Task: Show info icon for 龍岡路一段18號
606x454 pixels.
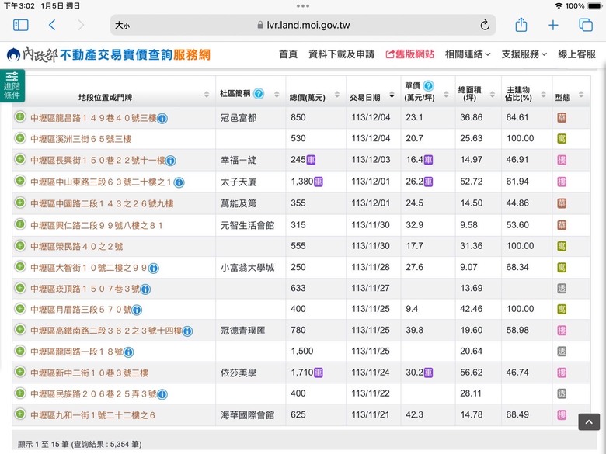Action: (x=129, y=352)
